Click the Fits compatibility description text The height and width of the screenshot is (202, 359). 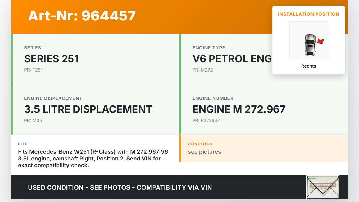click(x=93, y=159)
